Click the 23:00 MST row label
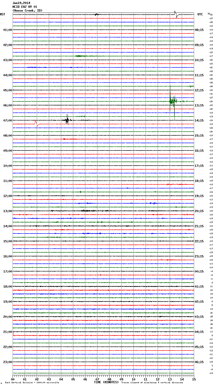The height and width of the screenshot is (386, 214). point(8,362)
